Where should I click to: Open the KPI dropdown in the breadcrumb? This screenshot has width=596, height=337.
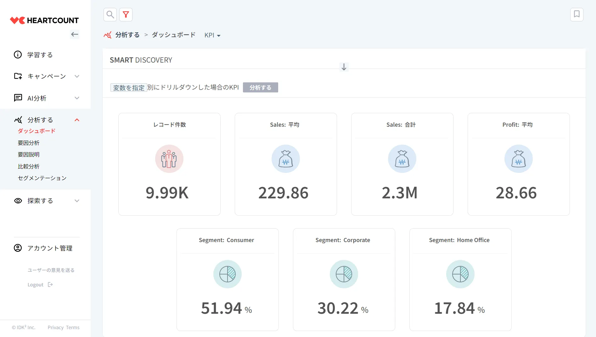(212, 35)
